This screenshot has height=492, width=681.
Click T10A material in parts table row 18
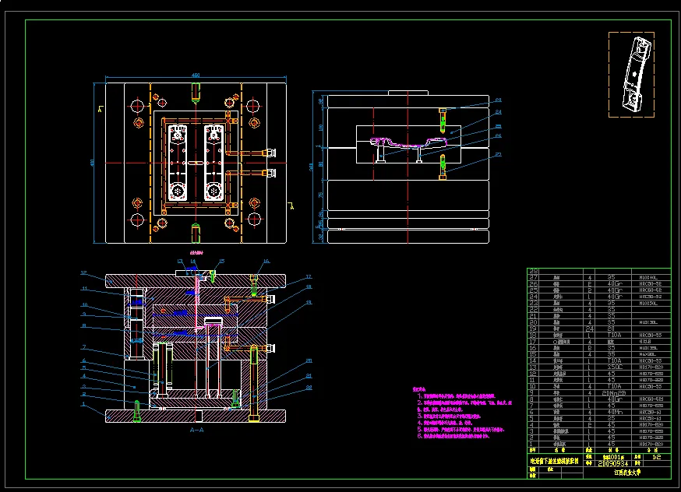pyautogui.click(x=613, y=336)
